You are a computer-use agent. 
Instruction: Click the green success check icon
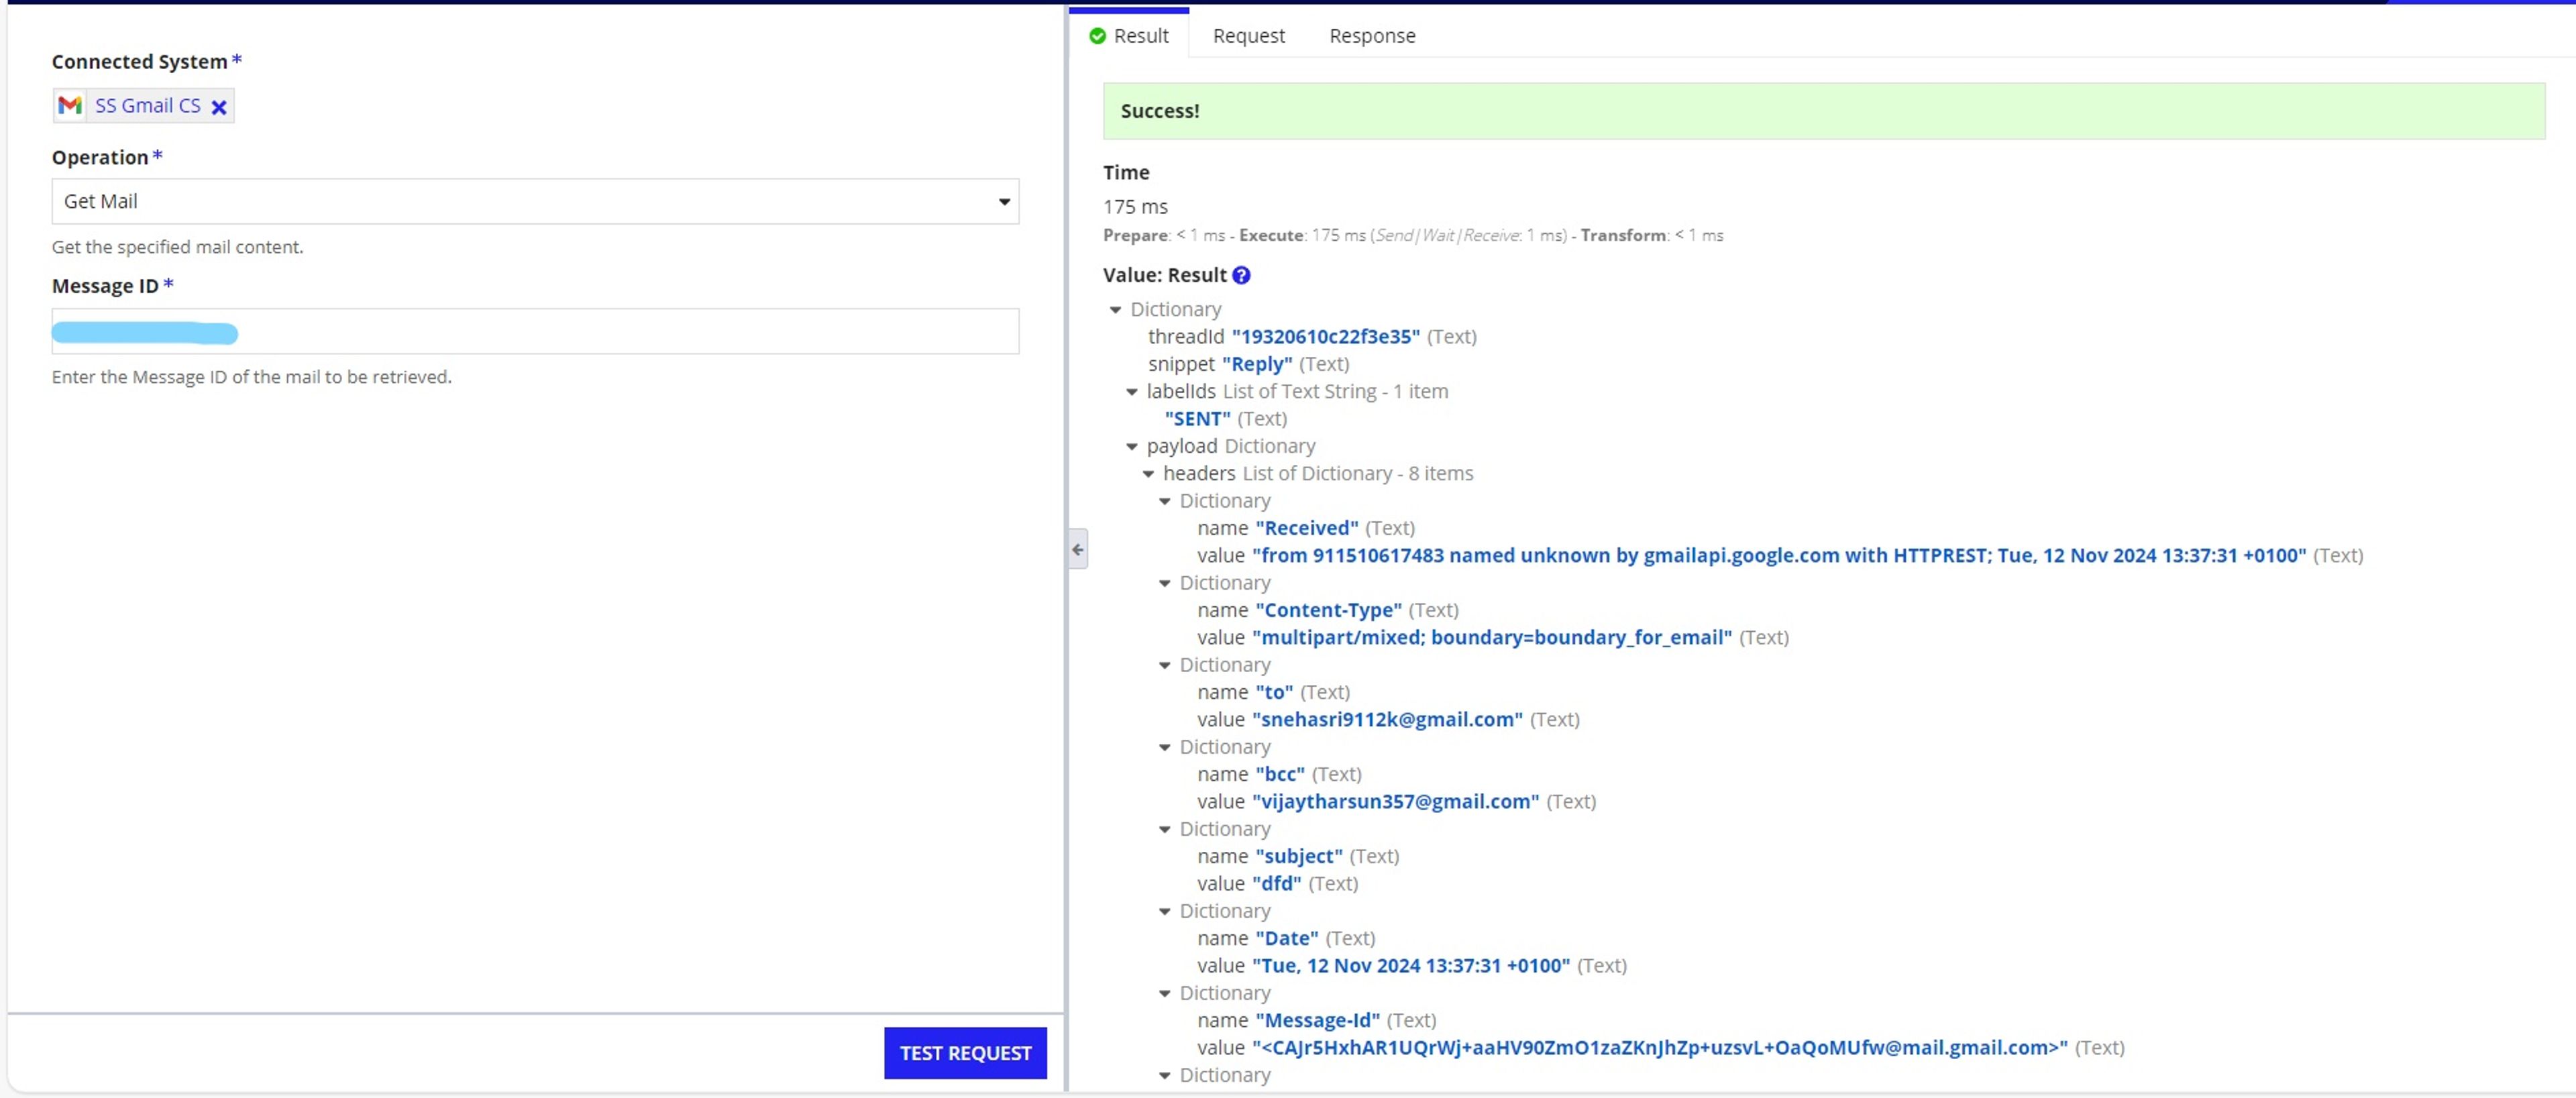pyautogui.click(x=1097, y=36)
